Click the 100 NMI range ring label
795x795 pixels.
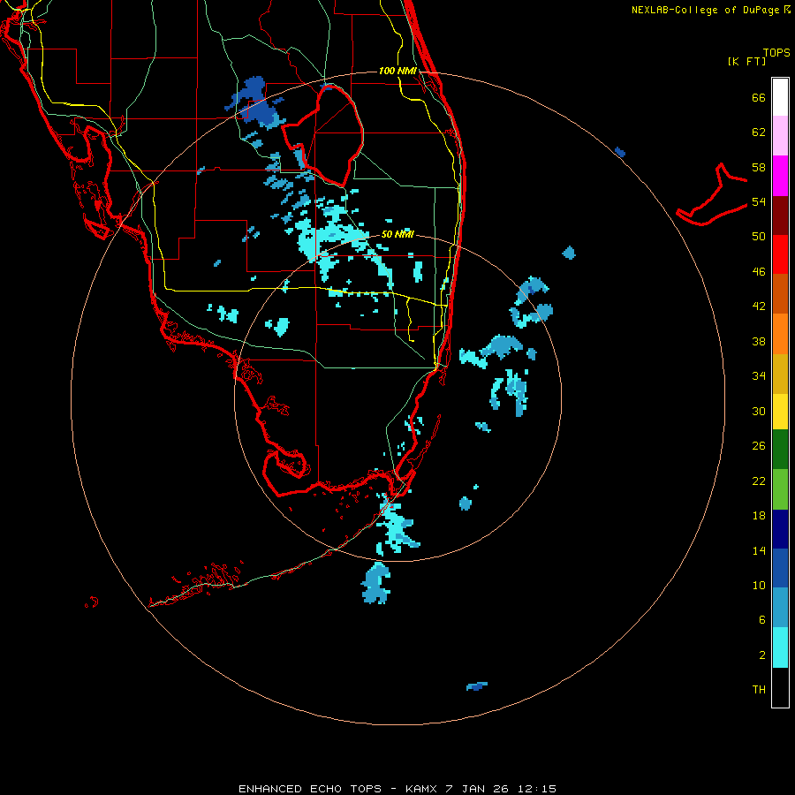[x=398, y=71]
